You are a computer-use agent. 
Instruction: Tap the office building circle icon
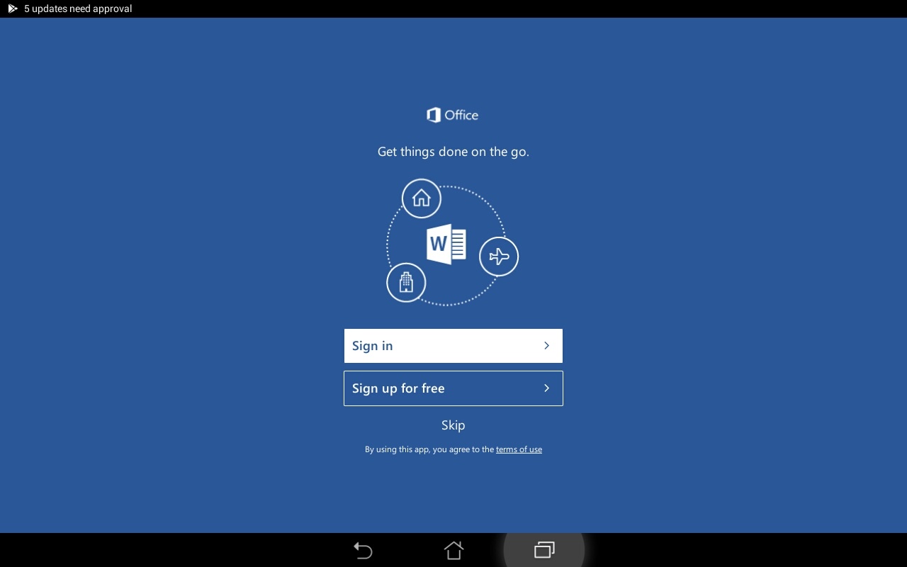(x=406, y=282)
